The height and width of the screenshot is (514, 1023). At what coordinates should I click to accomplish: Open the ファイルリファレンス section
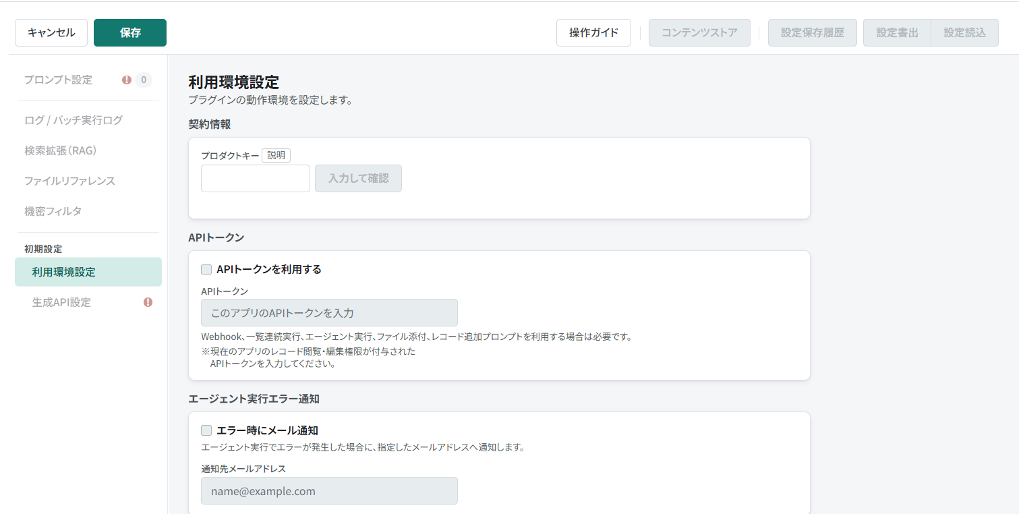69,181
